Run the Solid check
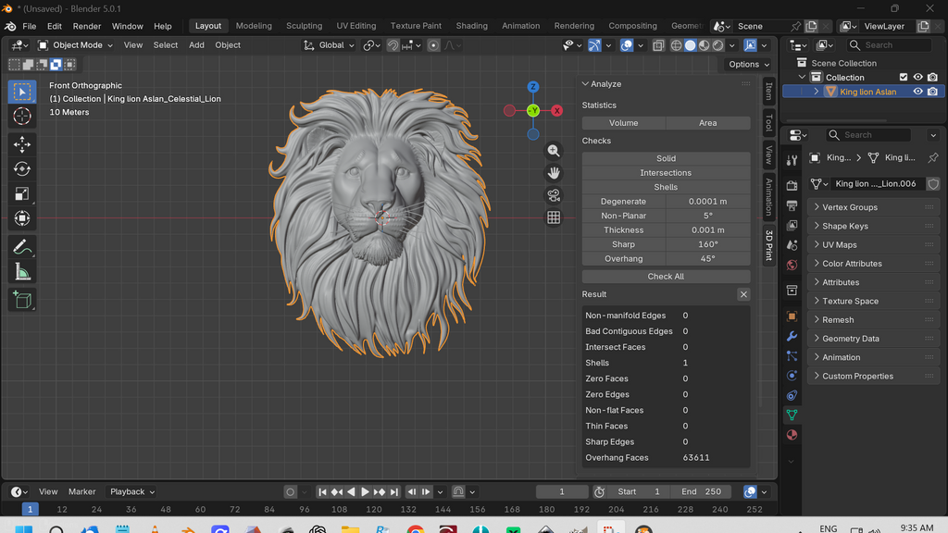The width and height of the screenshot is (948, 533). tap(666, 158)
